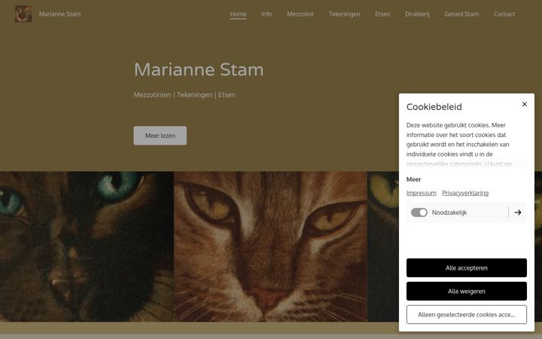The width and height of the screenshot is (542, 339).
Task: Select the orange tabby cat image
Action: pos(270,246)
